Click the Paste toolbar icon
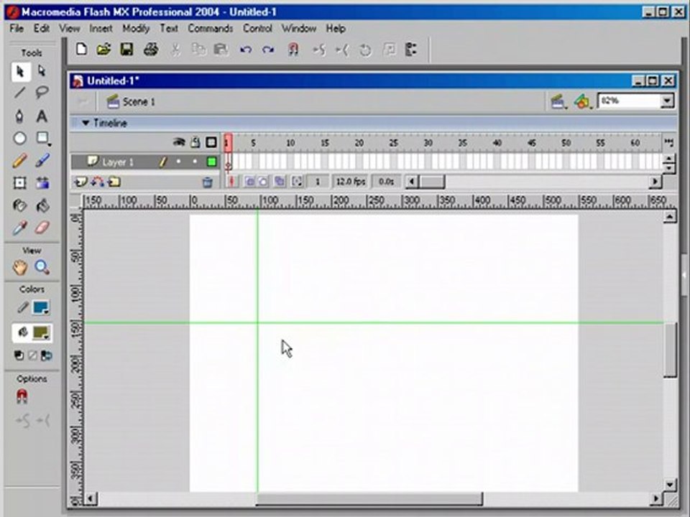Screen dimensions: 690x517 pyautogui.click(x=221, y=50)
